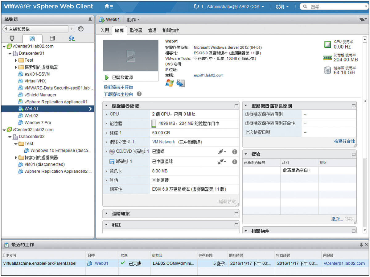The height and width of the screenshot is (277, 370).
Task: Open the search box dropdown arrow
Action: 366,6
